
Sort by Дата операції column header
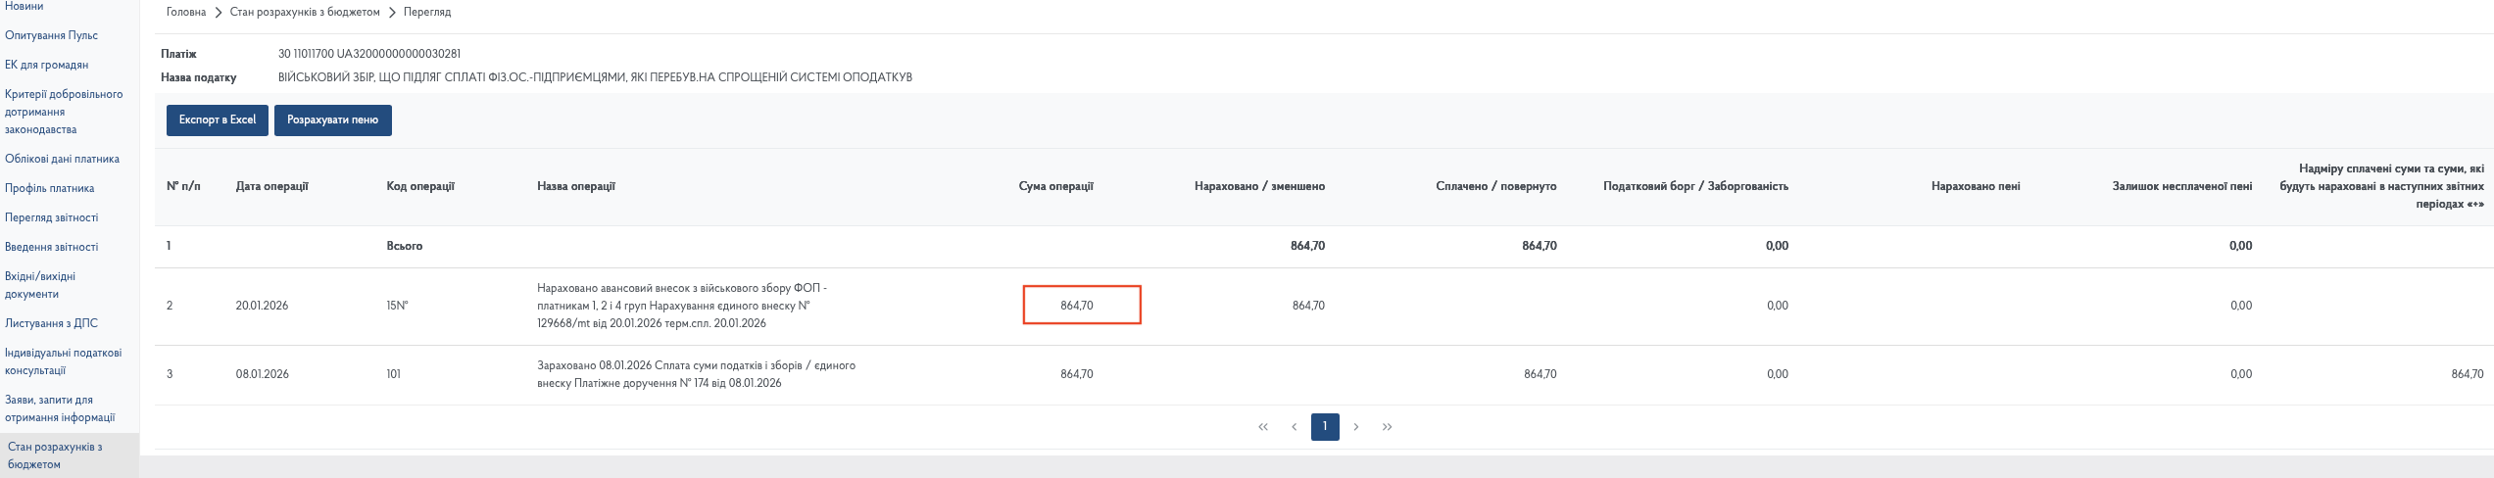click(x=271, y=187)
